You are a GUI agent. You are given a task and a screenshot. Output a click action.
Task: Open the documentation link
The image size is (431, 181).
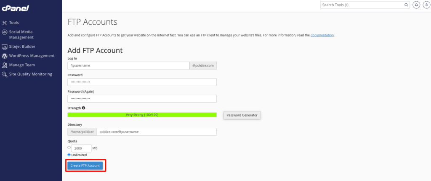click(x=322, y=35)
